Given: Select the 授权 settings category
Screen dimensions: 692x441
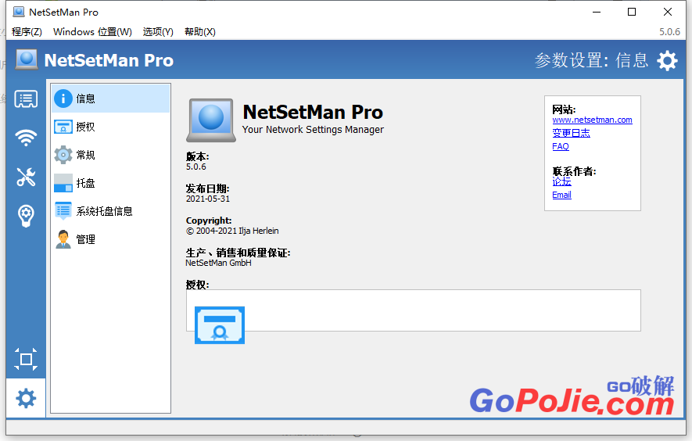Looking at the screenshot, I should (x=110, y=127).
